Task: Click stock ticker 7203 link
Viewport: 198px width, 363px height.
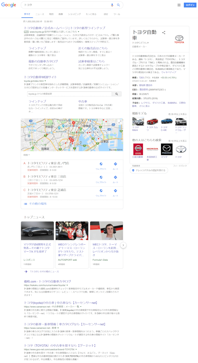Action: (142, 77)
